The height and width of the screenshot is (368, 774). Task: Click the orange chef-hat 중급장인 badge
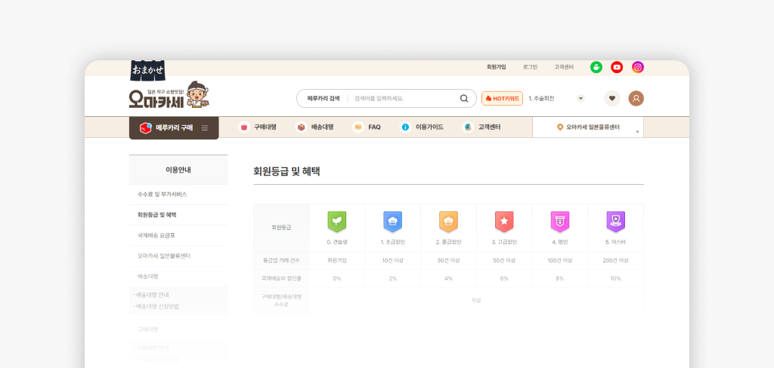click(449, 222)
